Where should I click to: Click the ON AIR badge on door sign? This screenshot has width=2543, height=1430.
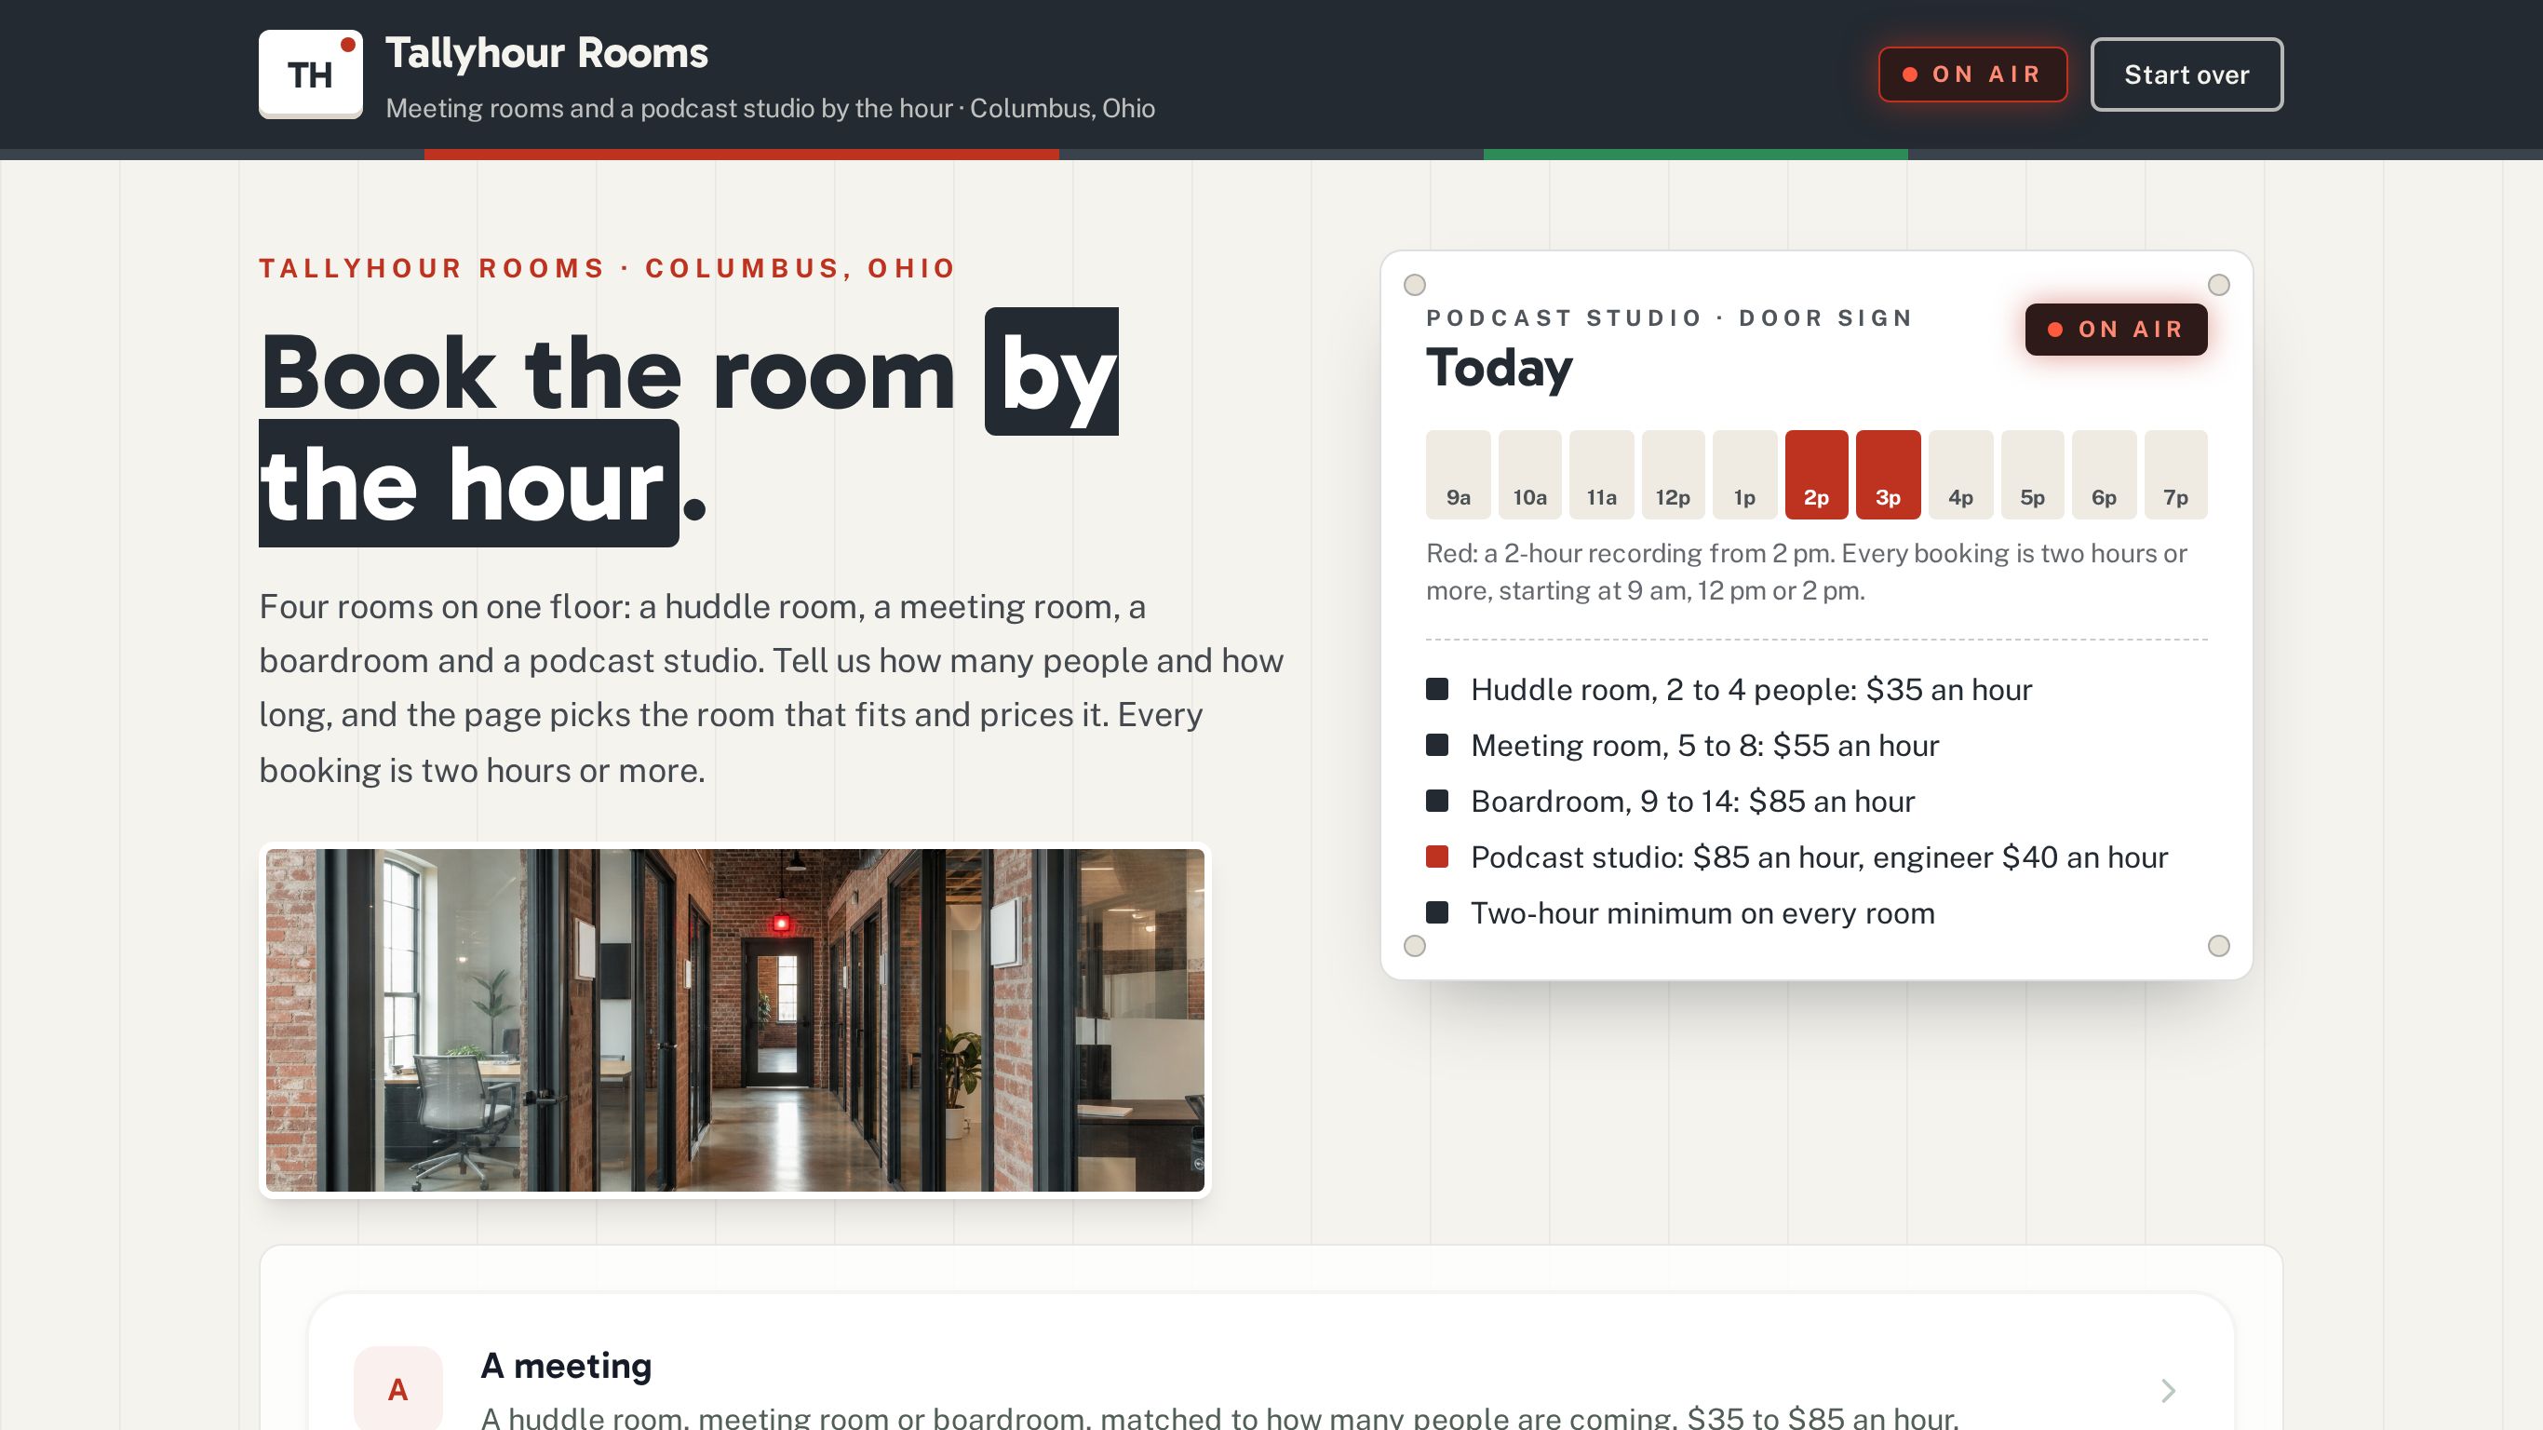point(2116,329)
